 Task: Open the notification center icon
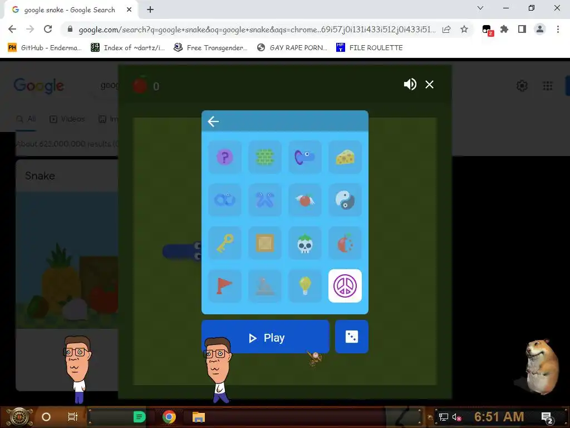(x=547, y=417)
